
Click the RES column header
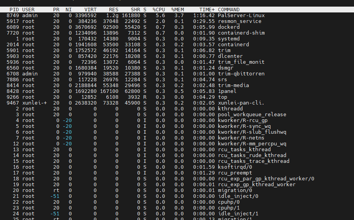(113, 10)
